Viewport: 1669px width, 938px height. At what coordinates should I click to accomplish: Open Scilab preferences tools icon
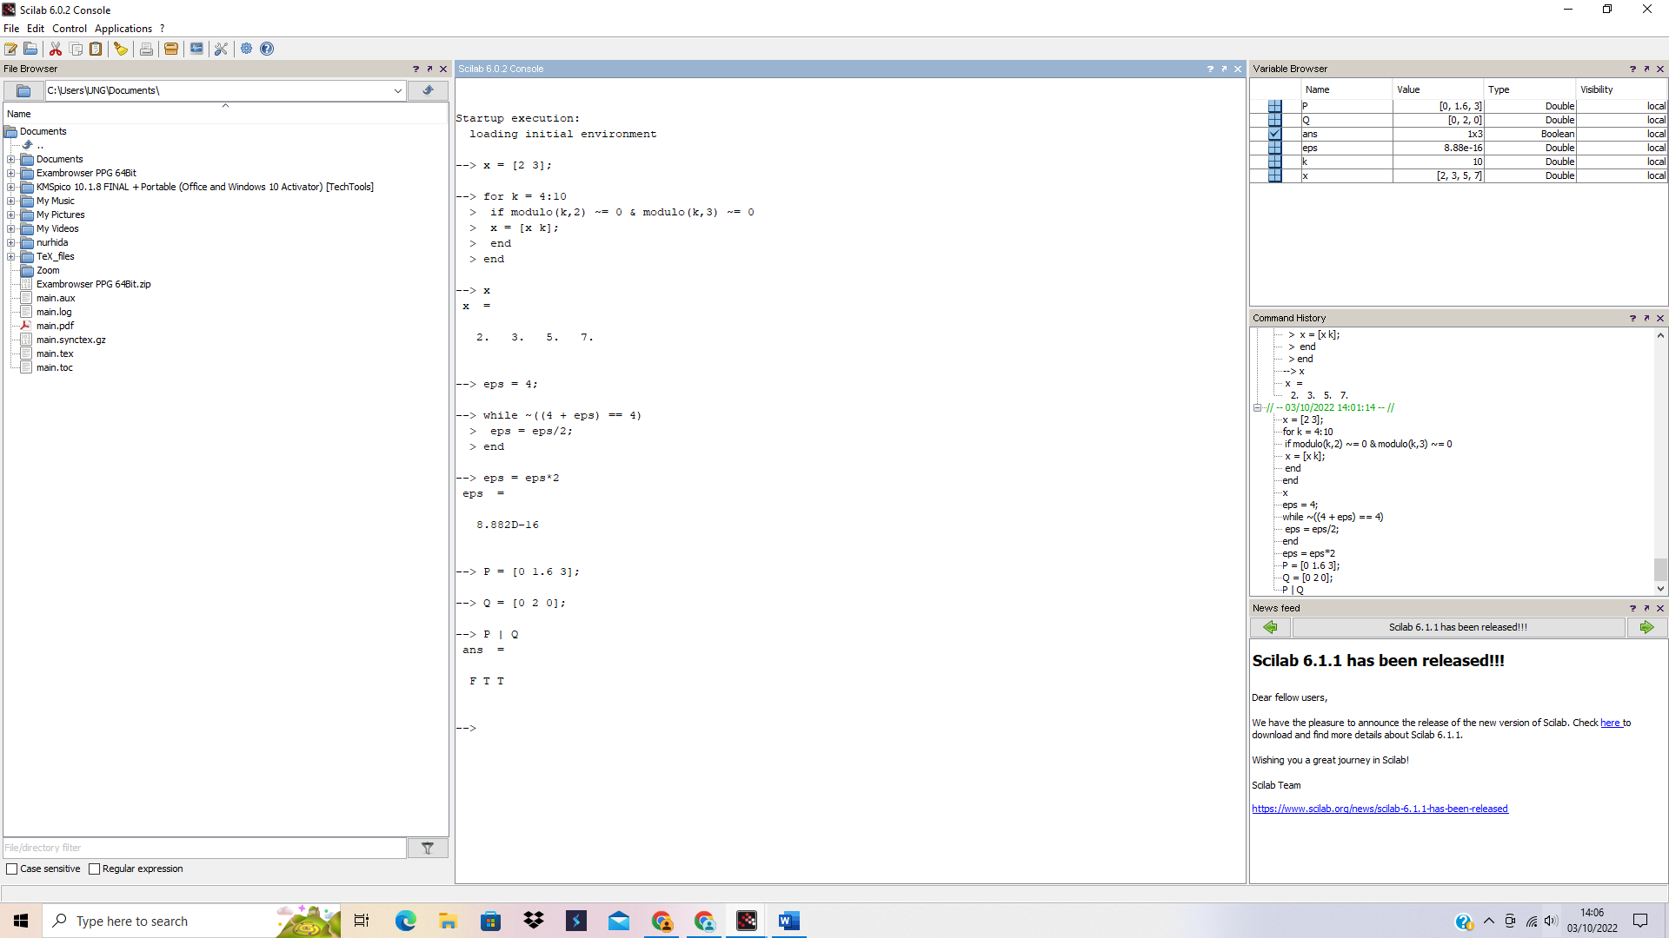(x=221, y=49)
